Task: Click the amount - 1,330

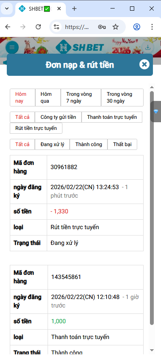Action: tap(59, 212)
